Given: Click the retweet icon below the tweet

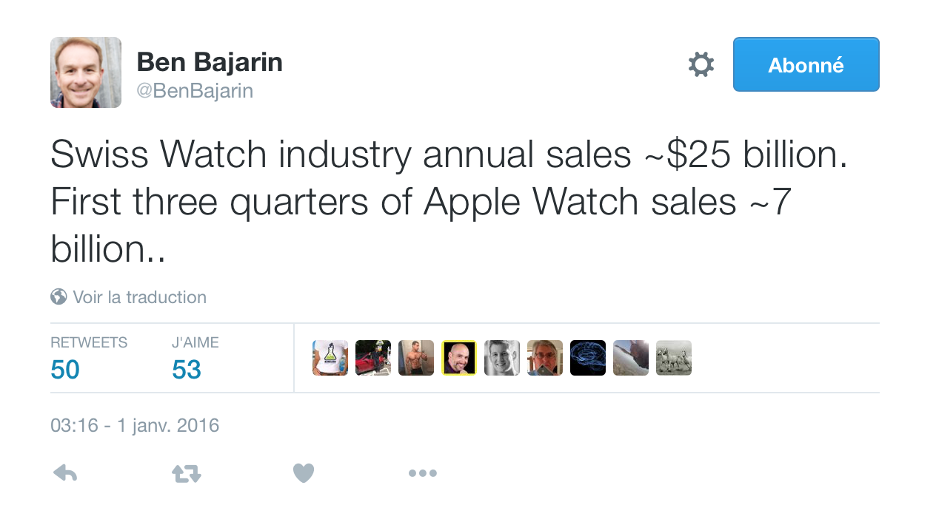Looking at the screenshot, I should click(185, 473).
